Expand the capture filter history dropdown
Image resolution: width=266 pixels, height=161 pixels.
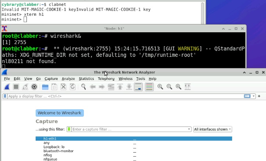pos(189,129)
